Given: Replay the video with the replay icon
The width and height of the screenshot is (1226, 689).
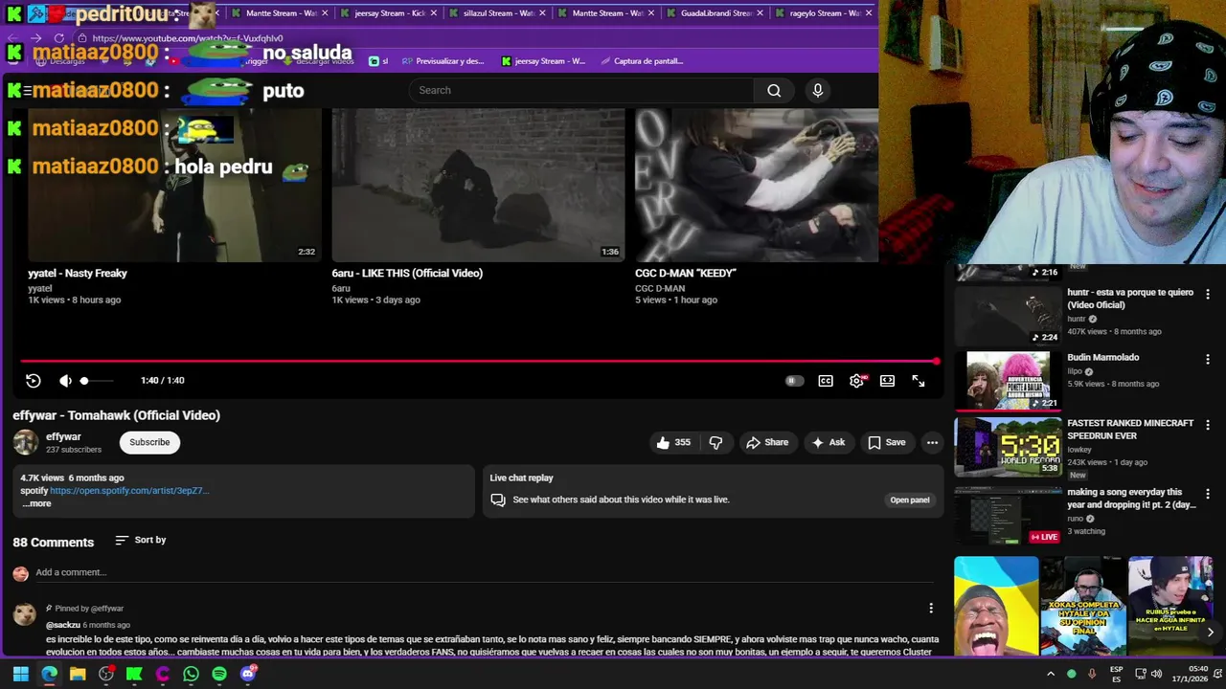Looking at the screenshot, I should click(x=34, y=381).
